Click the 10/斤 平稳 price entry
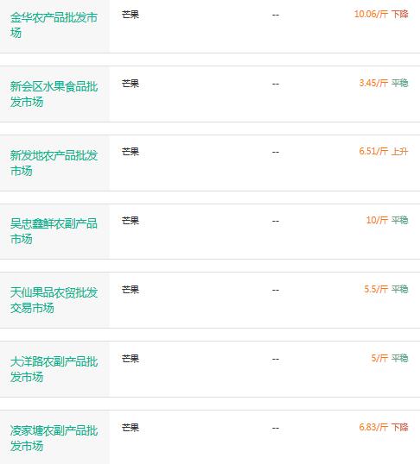The height and width of the screenshot is (464, 420). (387, 220)
